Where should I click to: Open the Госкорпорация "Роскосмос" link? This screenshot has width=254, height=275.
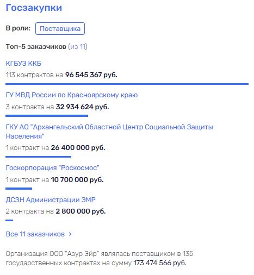click(53, 168)
